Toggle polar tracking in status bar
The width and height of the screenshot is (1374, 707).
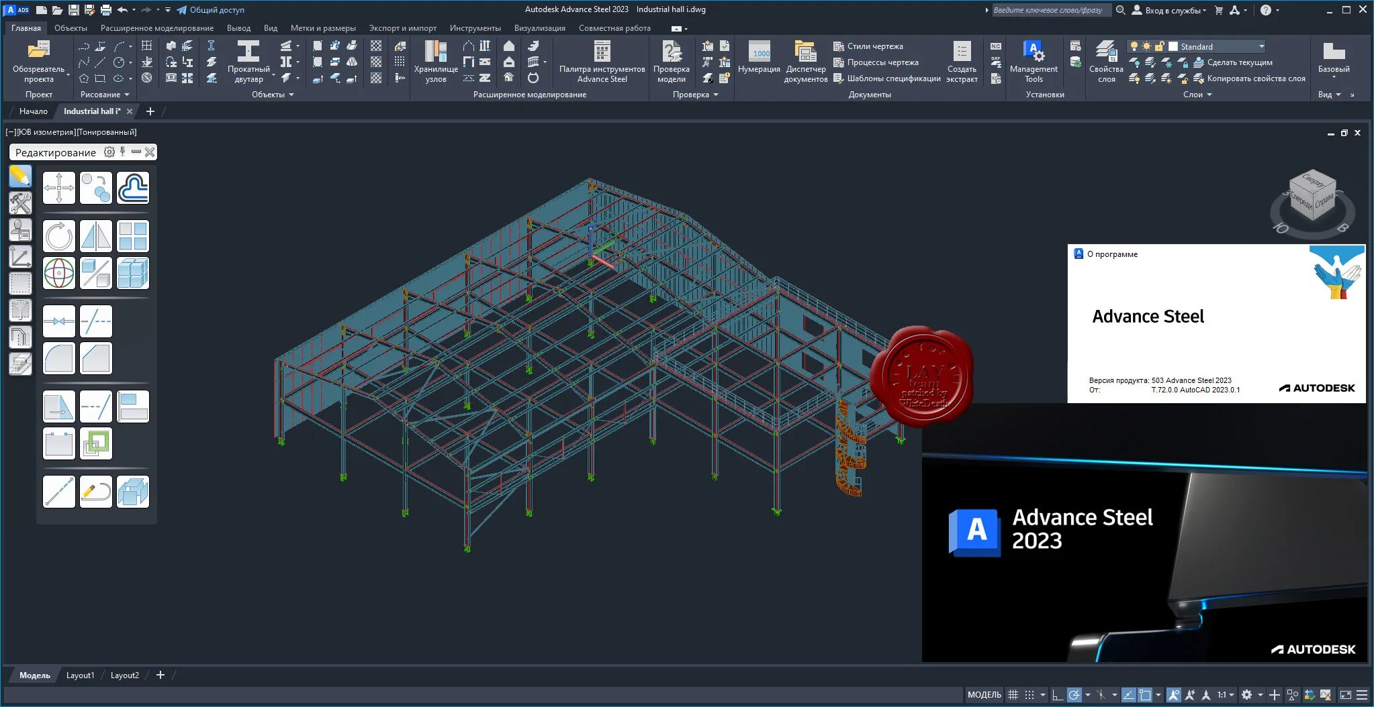click(x=1074, y=695)
